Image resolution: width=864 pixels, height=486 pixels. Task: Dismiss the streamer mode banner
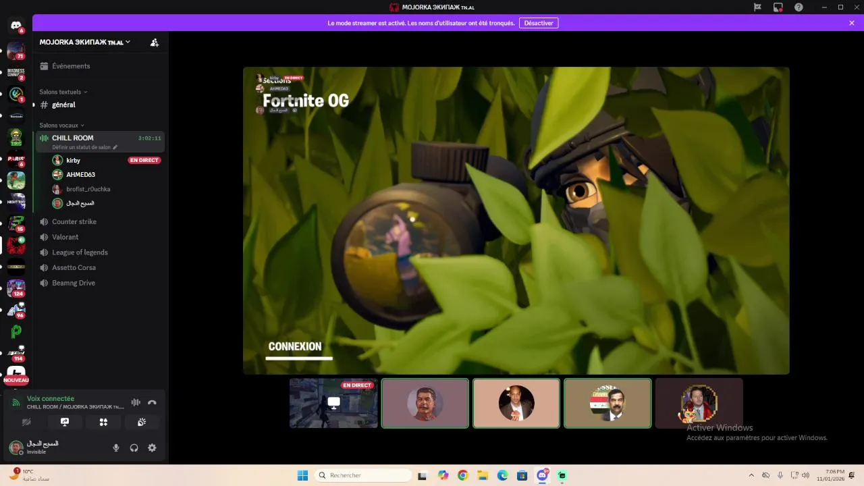852,23
